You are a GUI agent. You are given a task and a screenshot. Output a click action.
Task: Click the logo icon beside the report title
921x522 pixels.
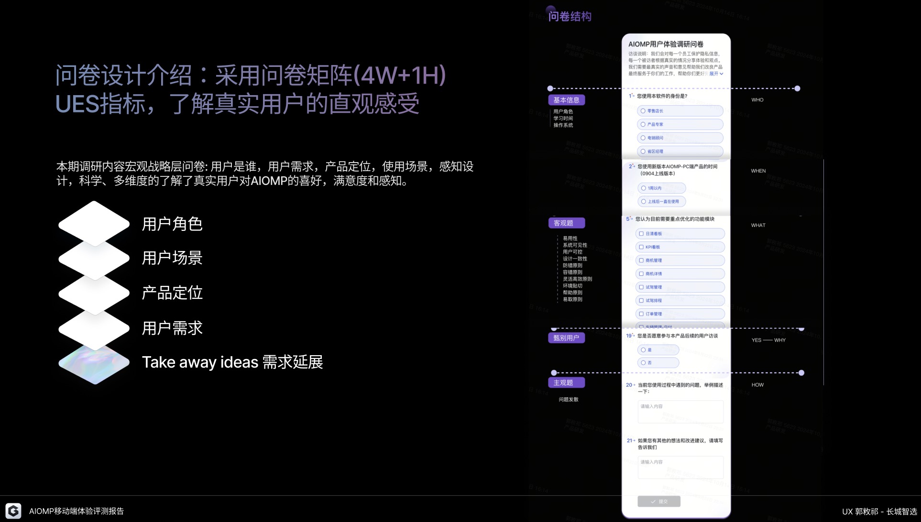(13, 511)
